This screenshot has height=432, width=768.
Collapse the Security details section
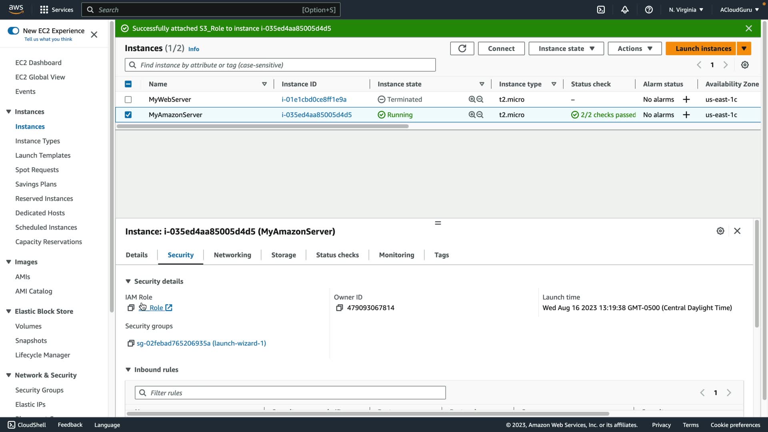128,281
